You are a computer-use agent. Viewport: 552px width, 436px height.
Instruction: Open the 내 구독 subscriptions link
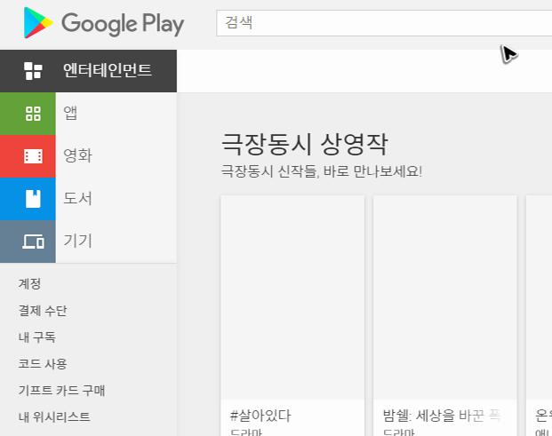(37, 337)
